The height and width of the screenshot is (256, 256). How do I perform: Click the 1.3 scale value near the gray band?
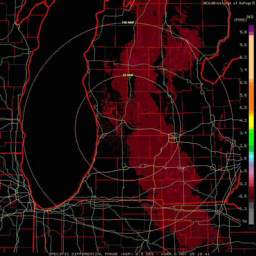tap(243, 209)
